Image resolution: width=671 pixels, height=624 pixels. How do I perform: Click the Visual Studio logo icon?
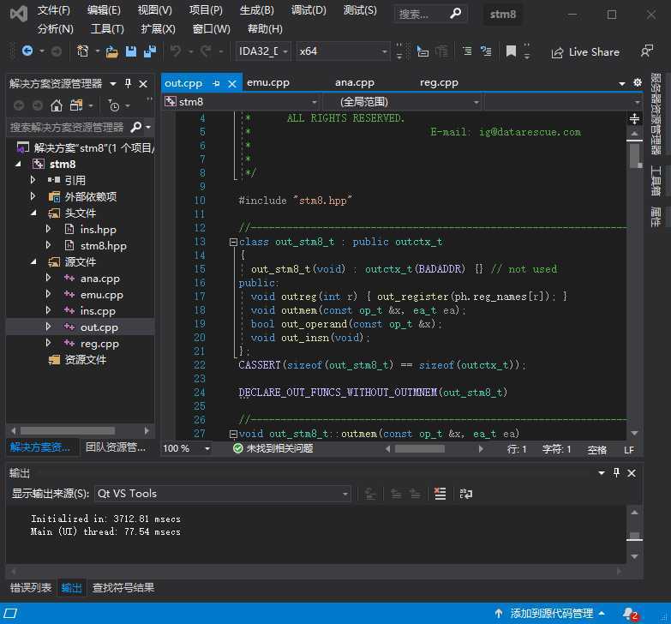(18, 15)
